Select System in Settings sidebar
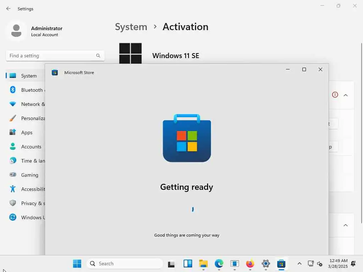This screenshot has height=272, width=363. point(26,76)
